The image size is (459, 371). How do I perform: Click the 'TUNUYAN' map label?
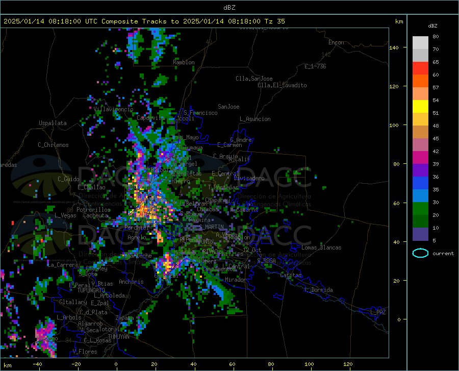coord(118,337)
